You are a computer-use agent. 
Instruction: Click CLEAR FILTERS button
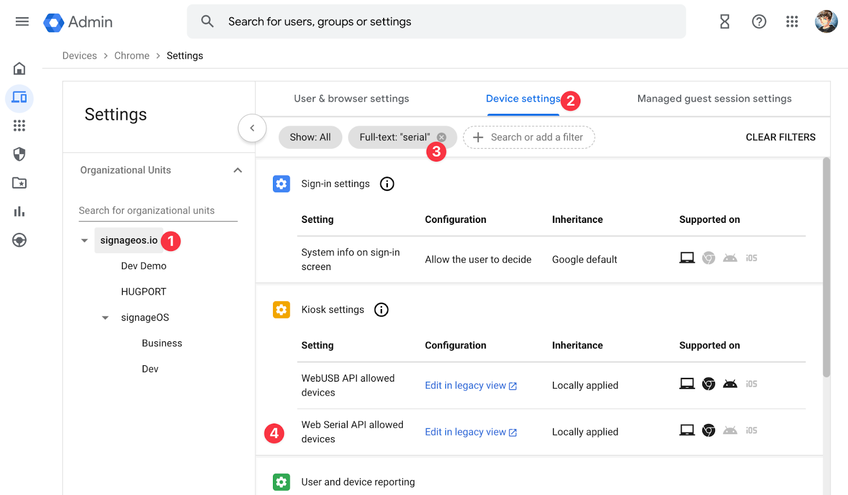pyautogui.click(x=780, y=137)
